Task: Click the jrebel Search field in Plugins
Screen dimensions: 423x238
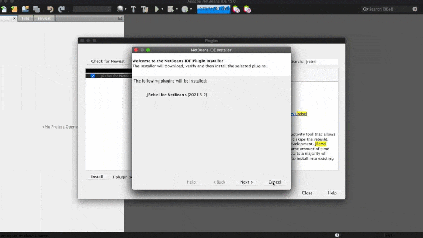Action: [321, 61]
